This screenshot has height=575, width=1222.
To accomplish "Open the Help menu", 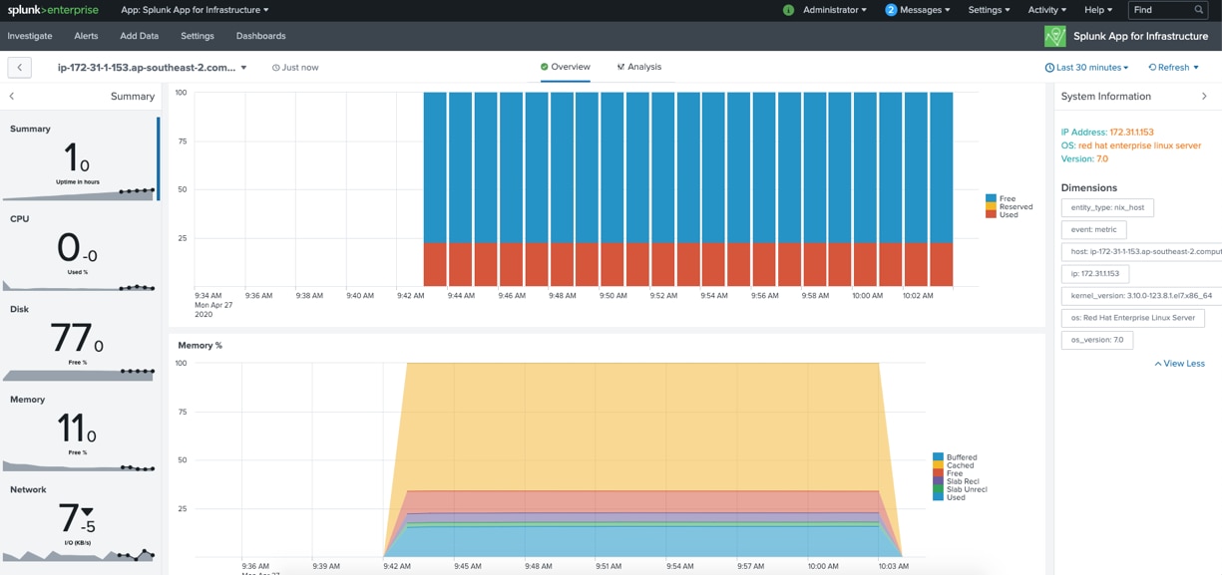I will (1098, 10).
